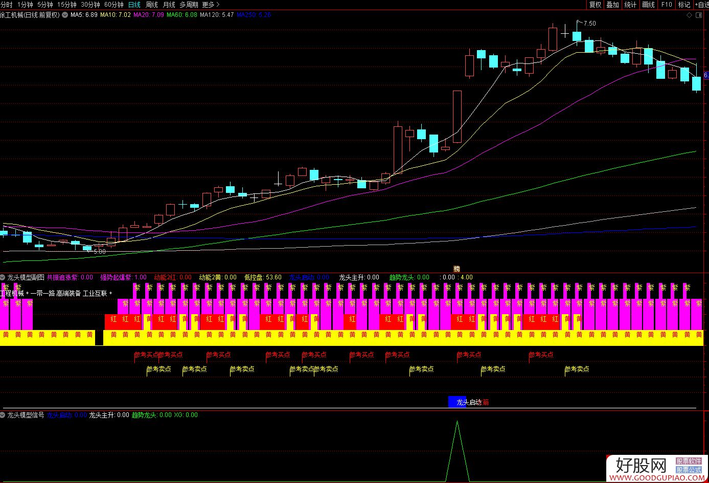Click the 龙头启动 value in the 龙头模型信号 panel

[x=66, y=415]
